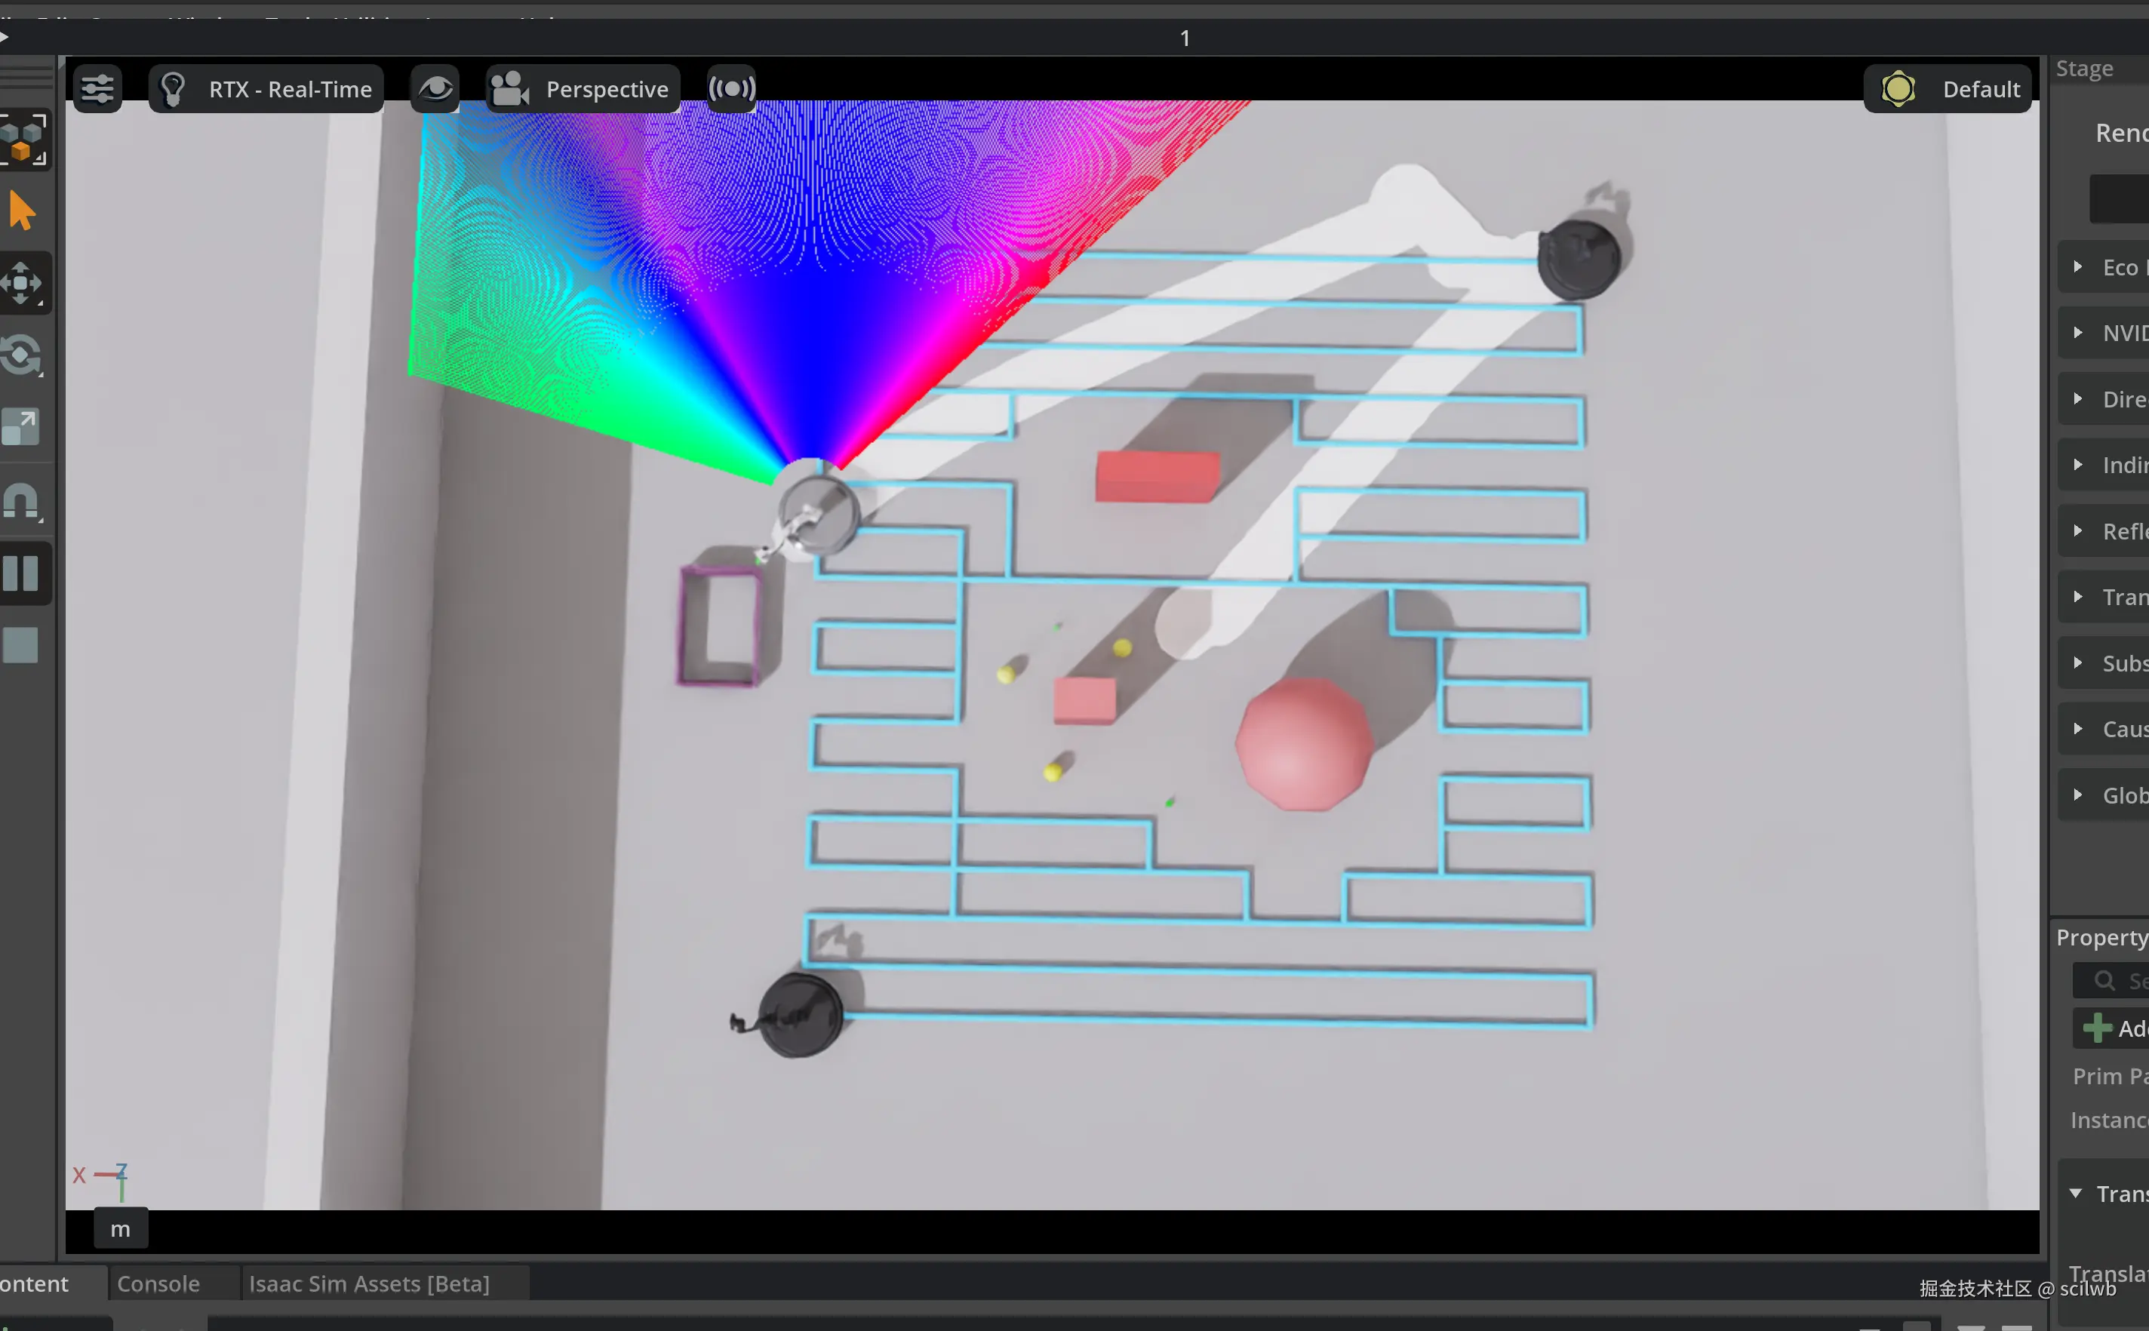Screen dimensions: 2149x1331
Task: Stop the simulation with square button
Action: point(22,645)
